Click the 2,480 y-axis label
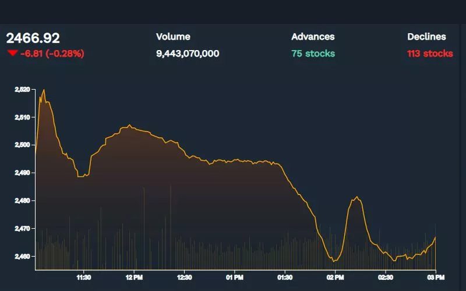This screenshot has height=291, width=466. (21, 201)
